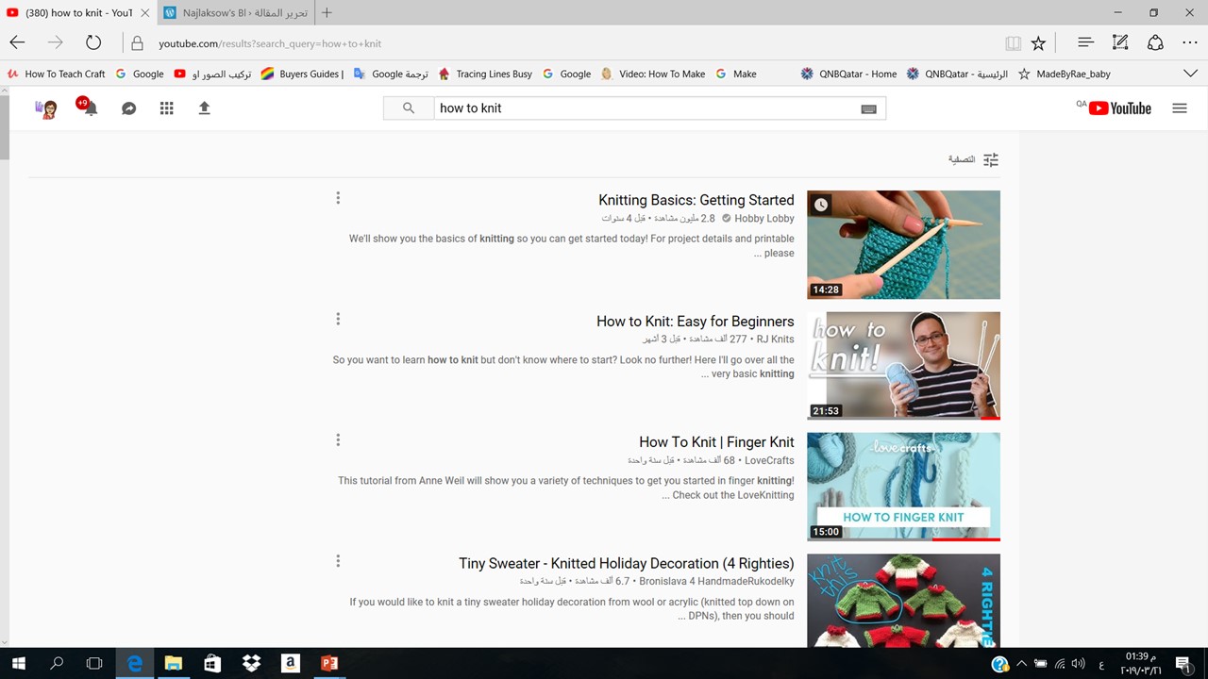Open the YouTube messages share icon
The height and width of the screenshot is (679, 1208).
tap(128, 108)
